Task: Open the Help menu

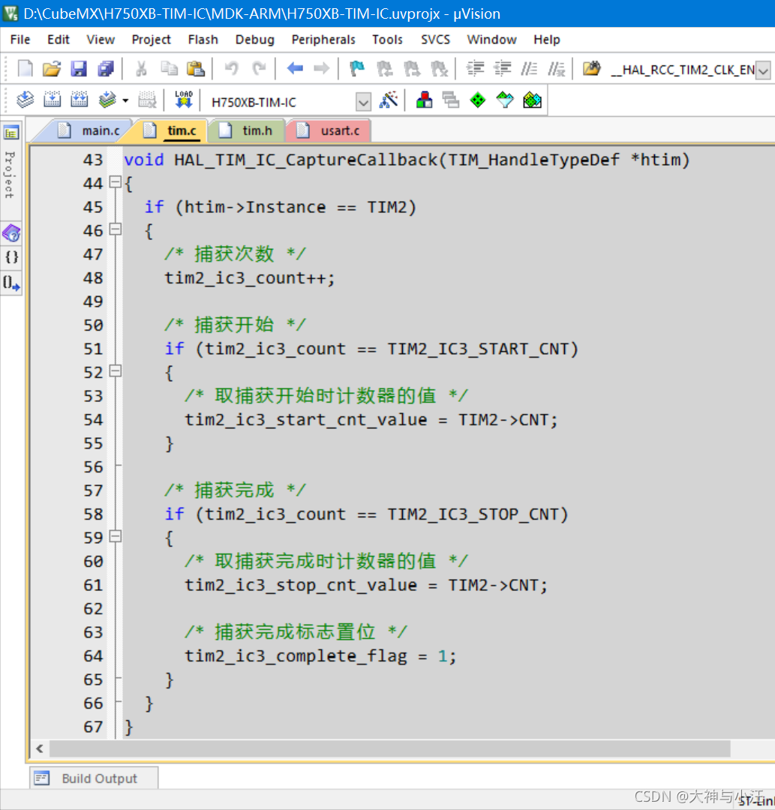Action: [547, 40]
